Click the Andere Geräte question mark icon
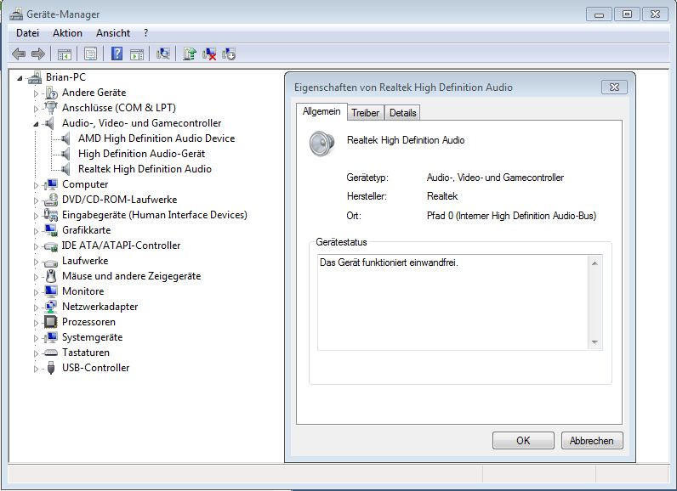677x491 pixels. pos(51,93)
